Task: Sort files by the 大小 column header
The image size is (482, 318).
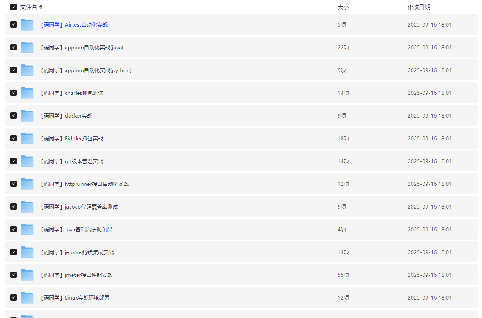Action: pos(343,7)
